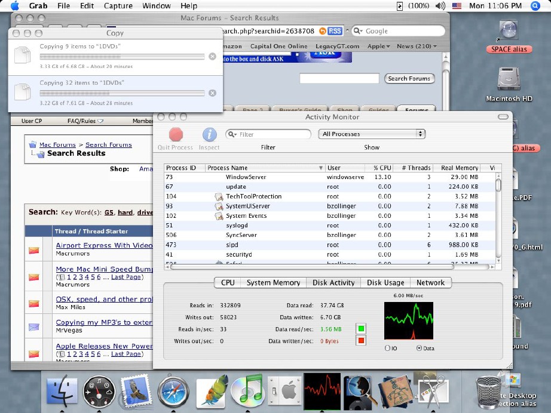The height and width of the screenshot is (413, 551).
Task: Click the Inspect info icon
Action: [209, 134]
